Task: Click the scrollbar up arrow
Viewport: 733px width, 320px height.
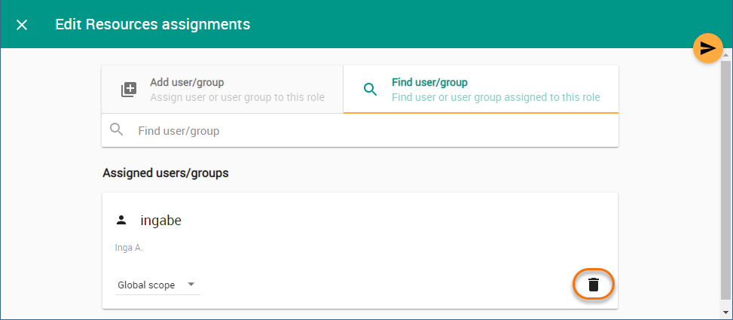Action: [725, 55]
